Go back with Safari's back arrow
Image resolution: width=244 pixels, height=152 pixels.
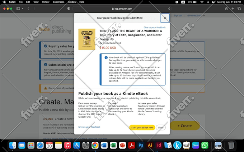coord(28,9)
